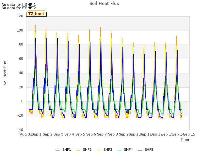Viewport: 209px width, 156px height.
Task: Click the Sep 2 x-axis tick label
Action: pyautogui.click(x=48, y=134)
